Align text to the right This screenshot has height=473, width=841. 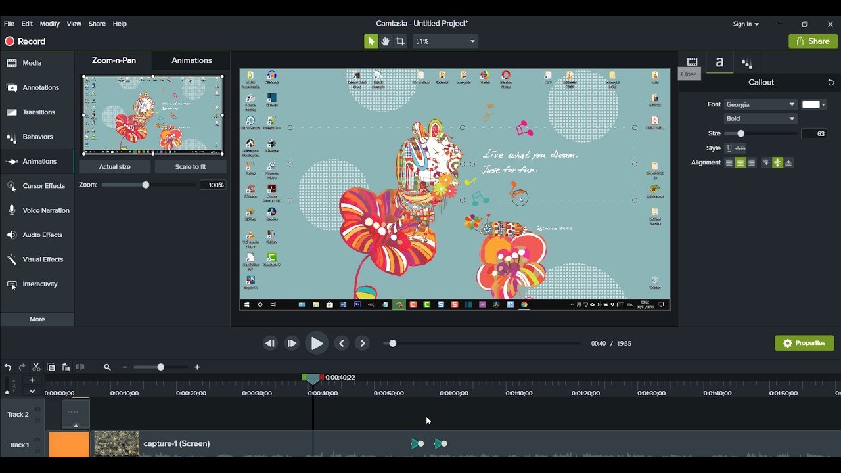(752, 162)
